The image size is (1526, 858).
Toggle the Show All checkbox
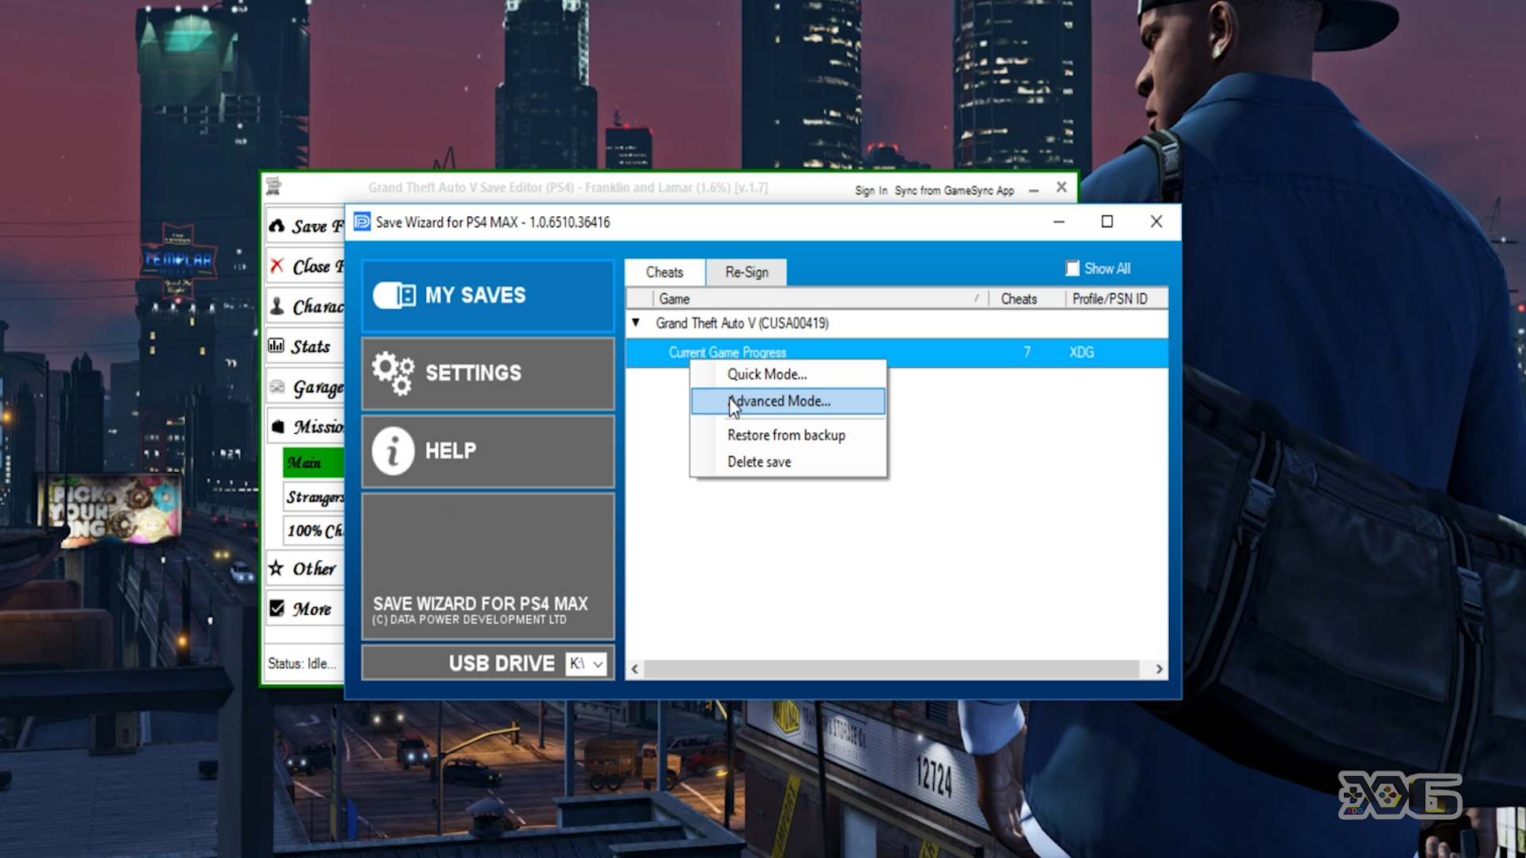[x=1071, y=269]
